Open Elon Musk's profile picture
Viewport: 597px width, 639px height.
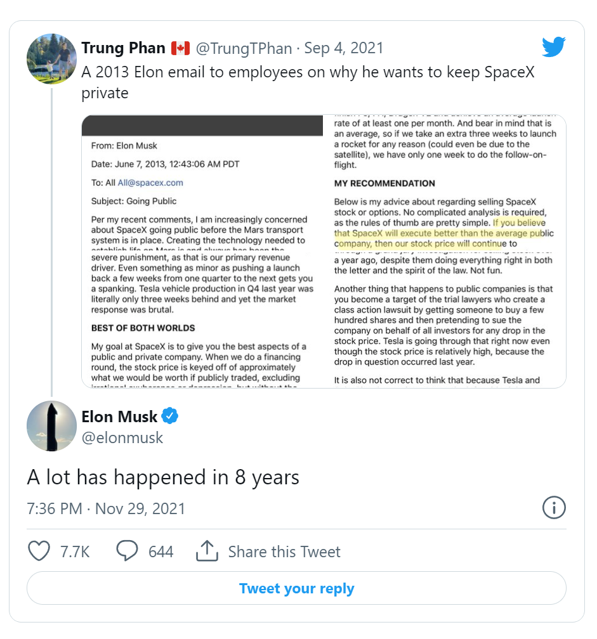point(51,426)
